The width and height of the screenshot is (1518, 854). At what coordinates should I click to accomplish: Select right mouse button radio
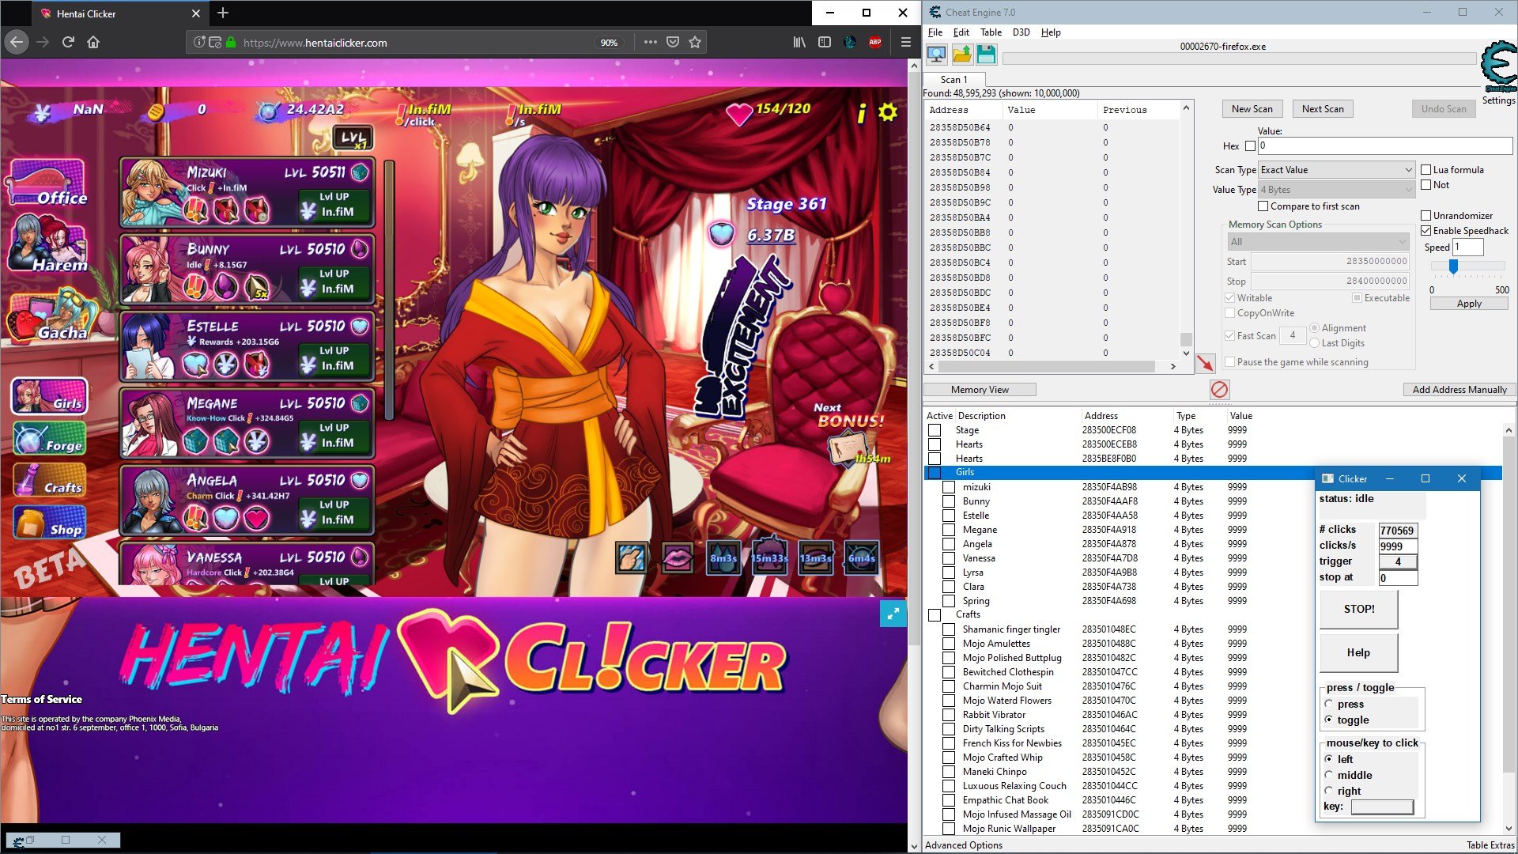[x=1329, y=791]
